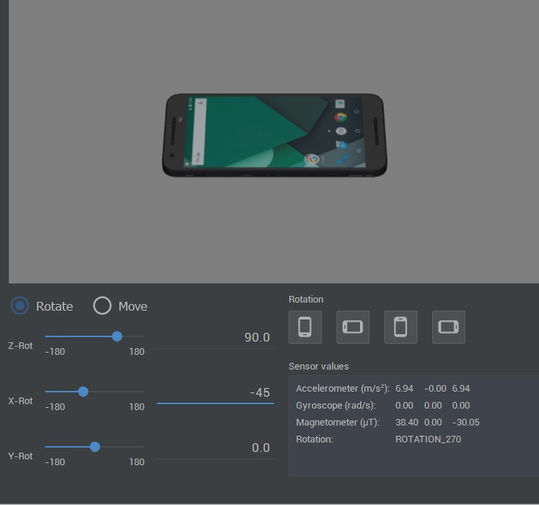Click the 3D phone model preview
The height and width of the screenshot is (505, 539).
(275, 135)
